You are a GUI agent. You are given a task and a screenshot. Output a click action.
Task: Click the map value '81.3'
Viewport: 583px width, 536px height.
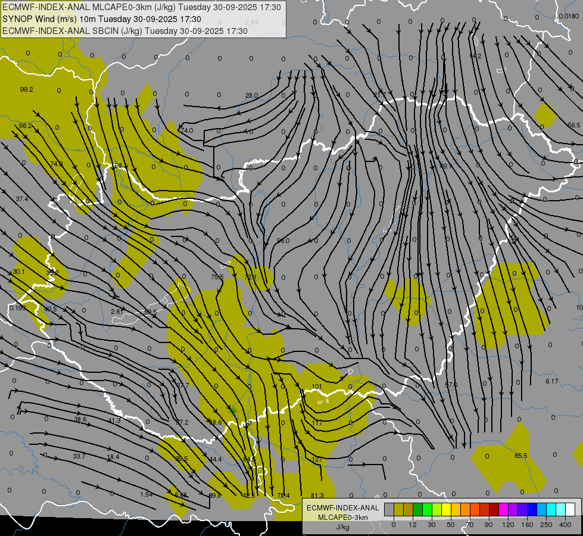317,496
